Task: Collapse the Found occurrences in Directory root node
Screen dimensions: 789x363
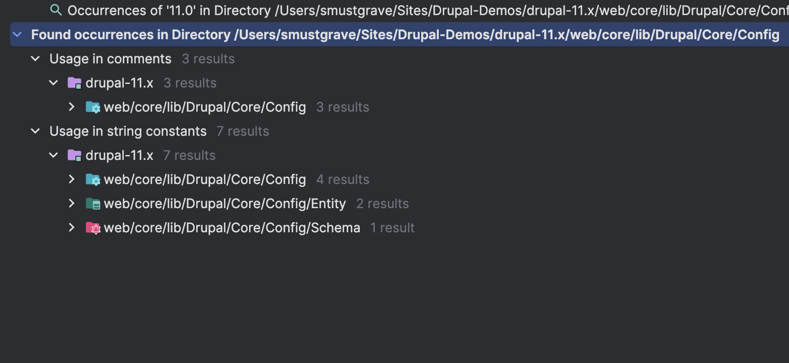Action: click(17, 35)
